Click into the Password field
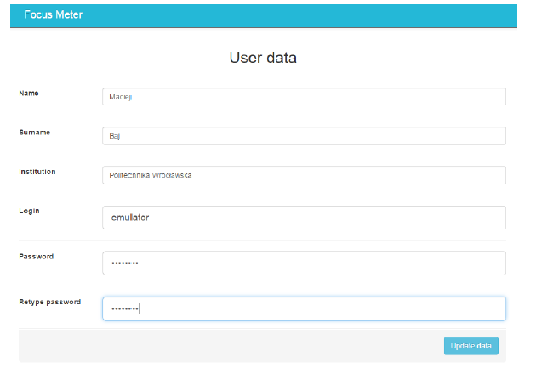This screenshot has width=553, height=374. tap(304, 263)
